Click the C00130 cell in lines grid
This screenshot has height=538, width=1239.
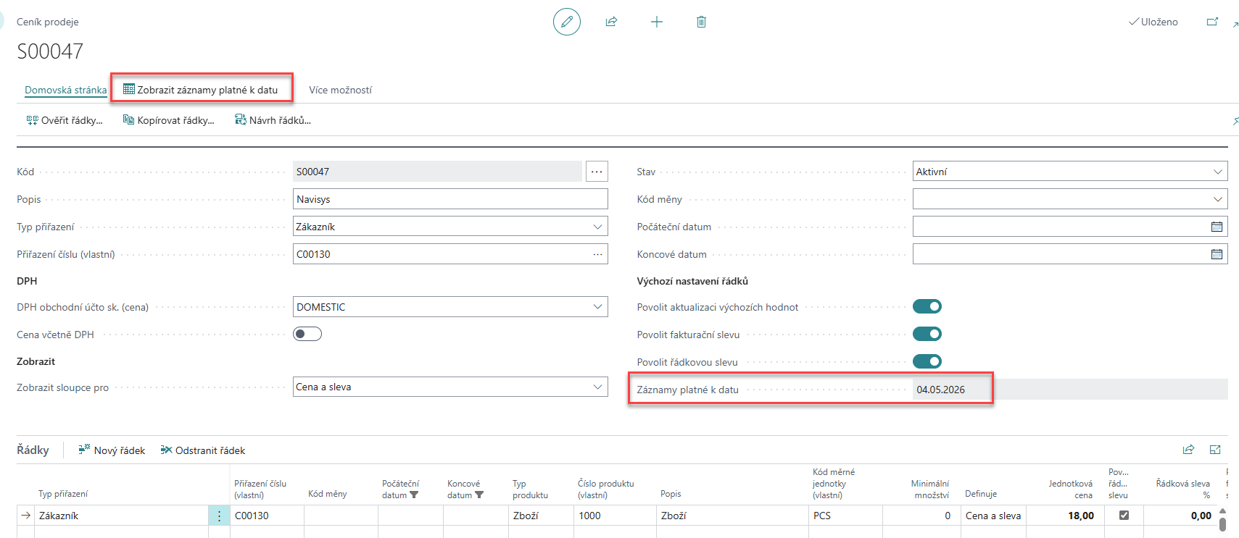[267, 516]
